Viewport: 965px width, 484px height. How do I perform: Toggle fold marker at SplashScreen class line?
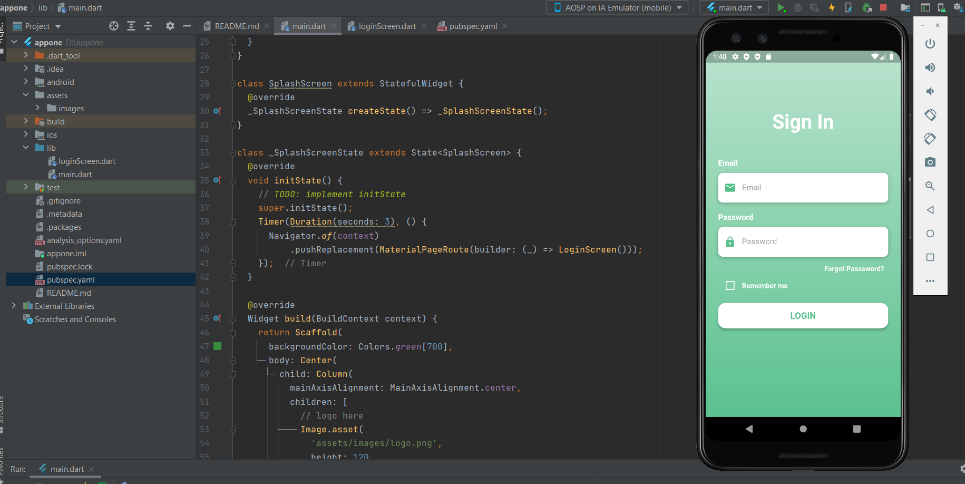click(232, 84)
